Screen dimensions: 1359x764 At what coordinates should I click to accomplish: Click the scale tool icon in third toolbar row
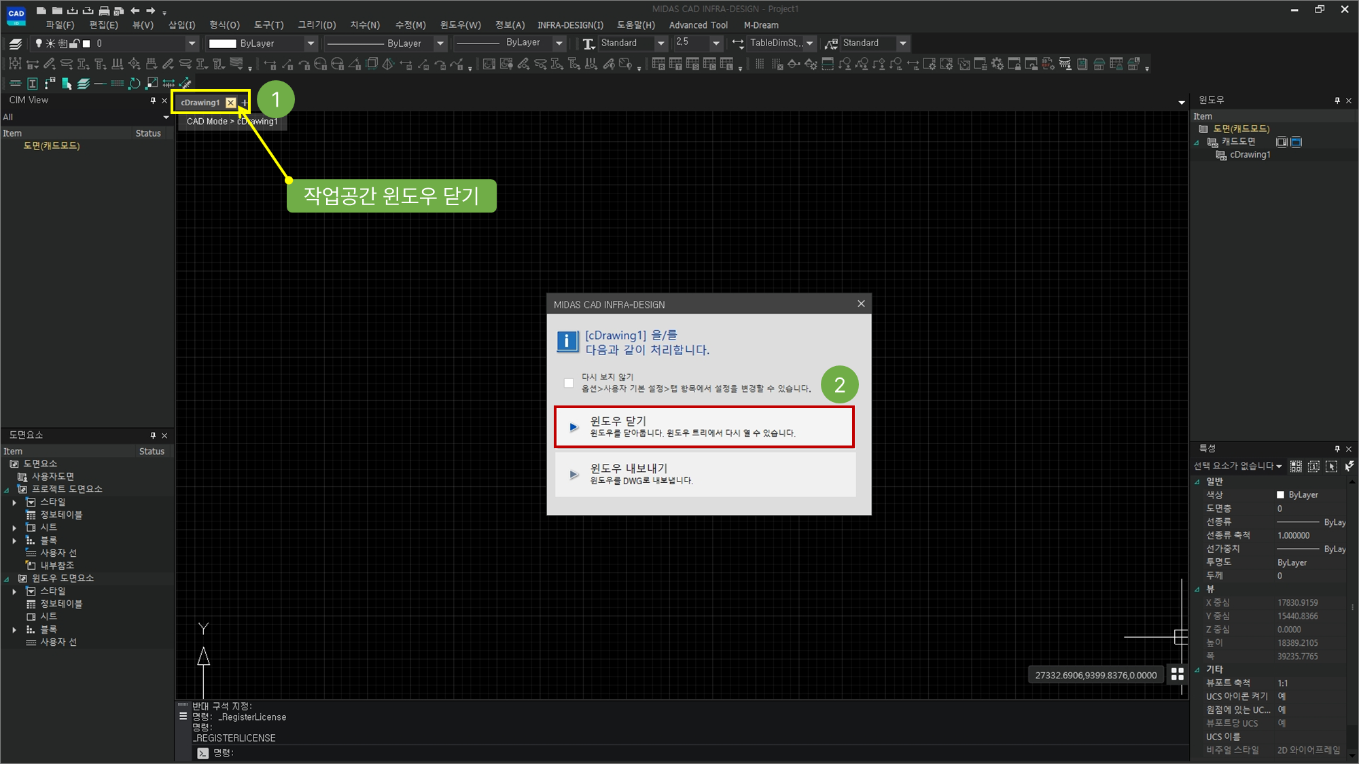152,84
